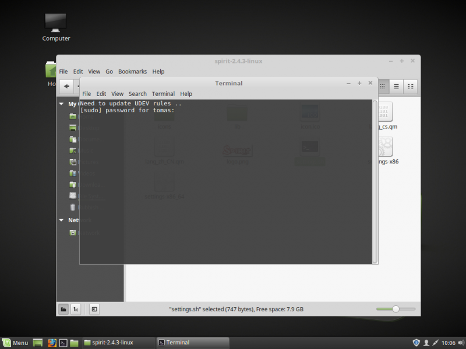Launch Firefox from the taskbar

pyautogui.click(x=52, y=343)
